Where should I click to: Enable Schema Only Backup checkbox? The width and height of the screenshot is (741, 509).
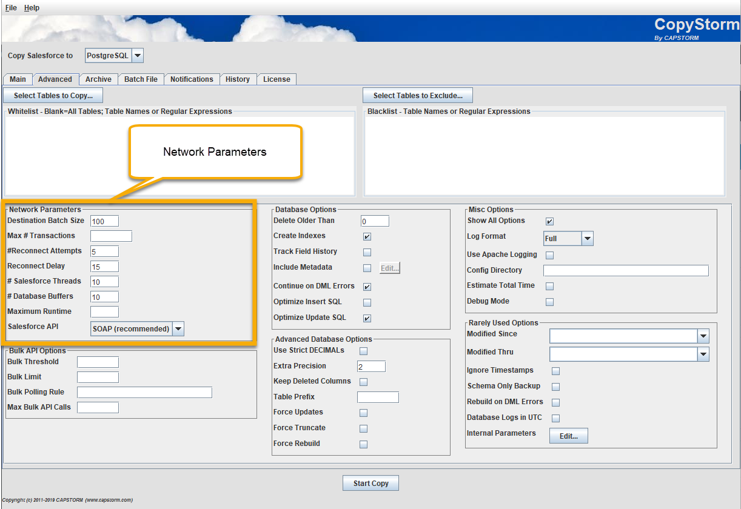click(555, 387)
